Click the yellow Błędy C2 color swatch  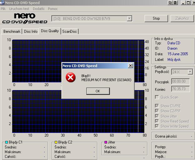click(56, 142)
